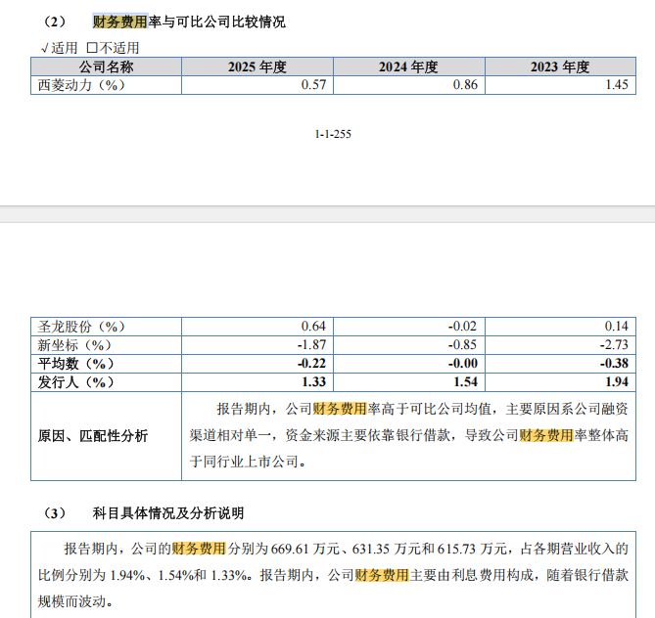Click the heading '科目具体情况及分析说明'
The width and height of the screenshot is (655, 618).
168,513
